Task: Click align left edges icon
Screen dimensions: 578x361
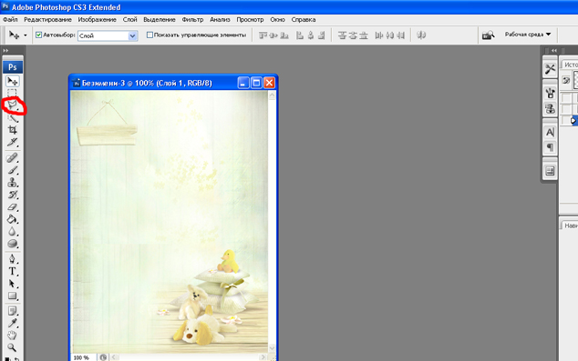Action: 300,35
